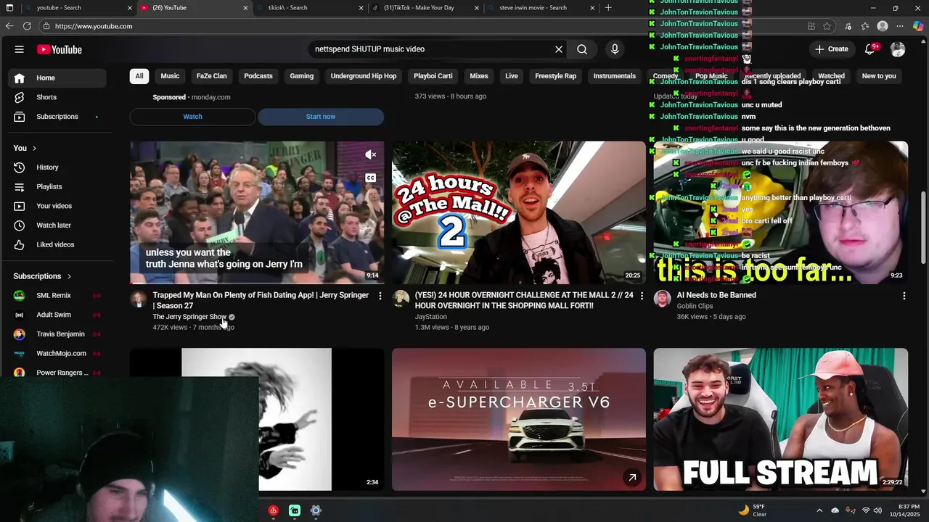The image size is (929, 522).
Task: Open History in the sidebar
Action: 57,167
